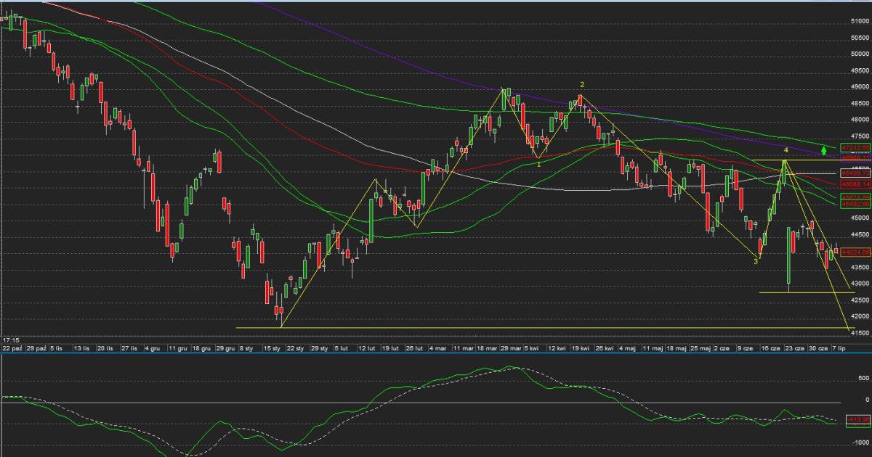
Task: Select the wave label 3 annotation
Action: [x=756, y=261]
